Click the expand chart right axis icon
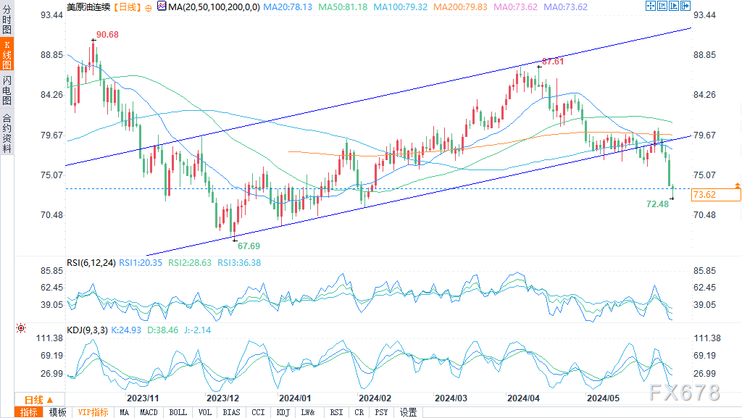The image size is (742, 418). [673, 6]
